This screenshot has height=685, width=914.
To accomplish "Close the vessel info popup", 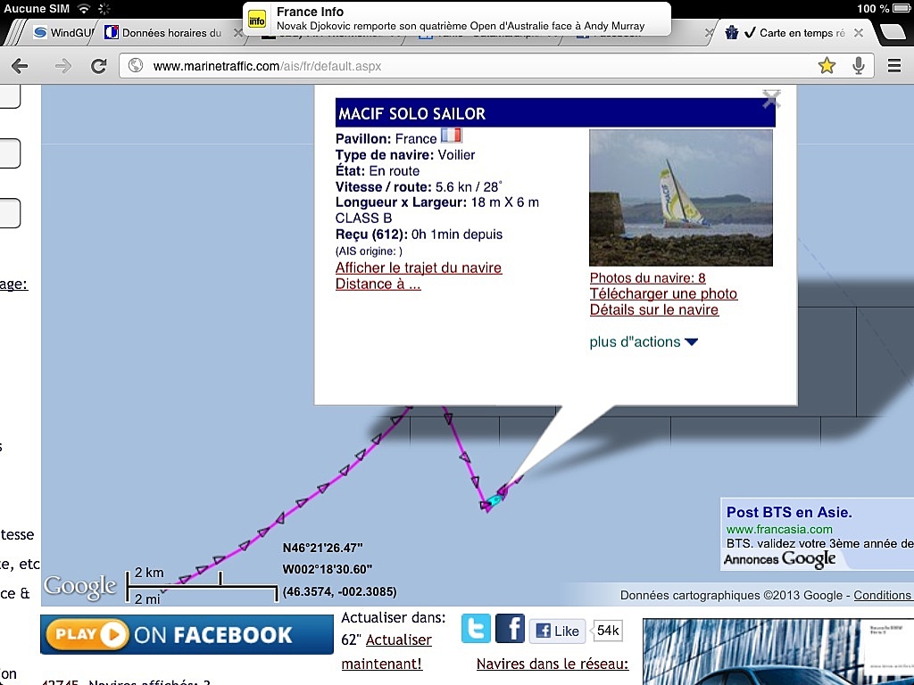I will pos(771,99).
